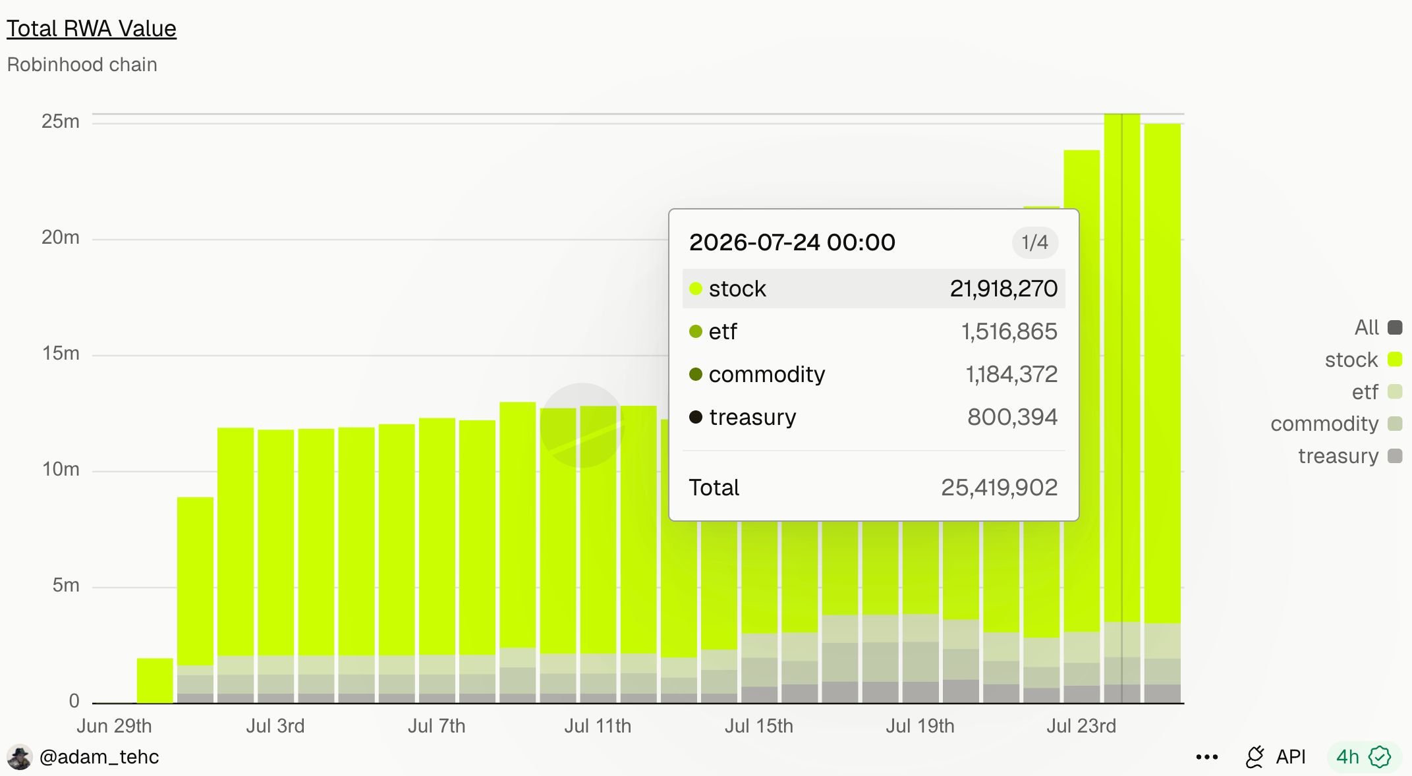Click the 1/4 tooltip page indicator
The image size is (1412, 776).
pyautogui.click(x=1035, y=242)
